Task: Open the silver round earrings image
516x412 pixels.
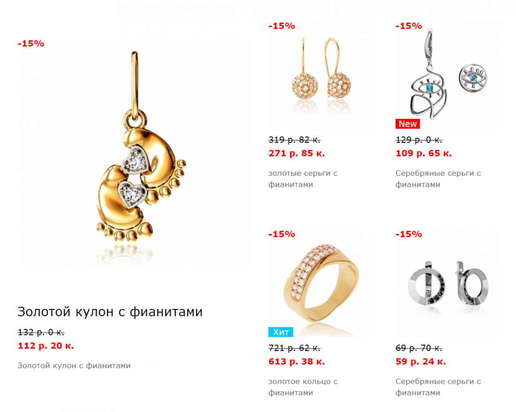Action: [448, 283]
